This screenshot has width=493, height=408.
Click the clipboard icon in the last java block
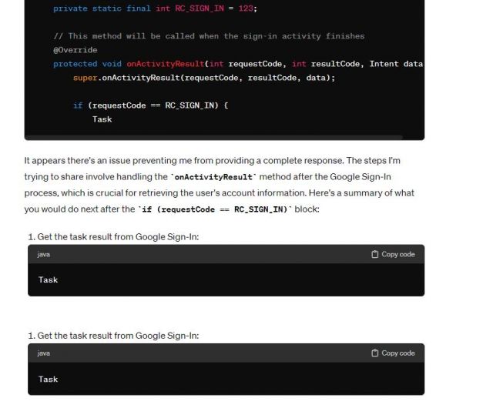pos(374,353)
